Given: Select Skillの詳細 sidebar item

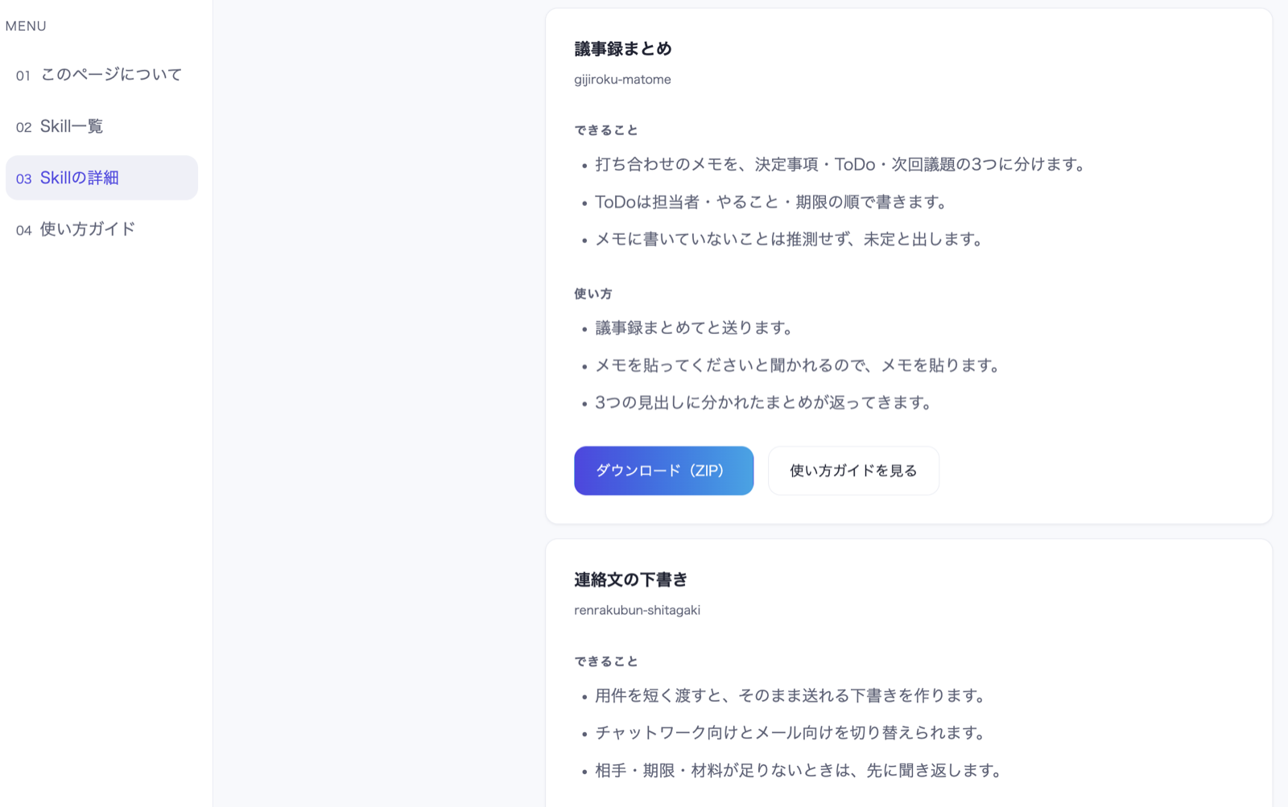Looking at the screenshot, I should point(101,178).
